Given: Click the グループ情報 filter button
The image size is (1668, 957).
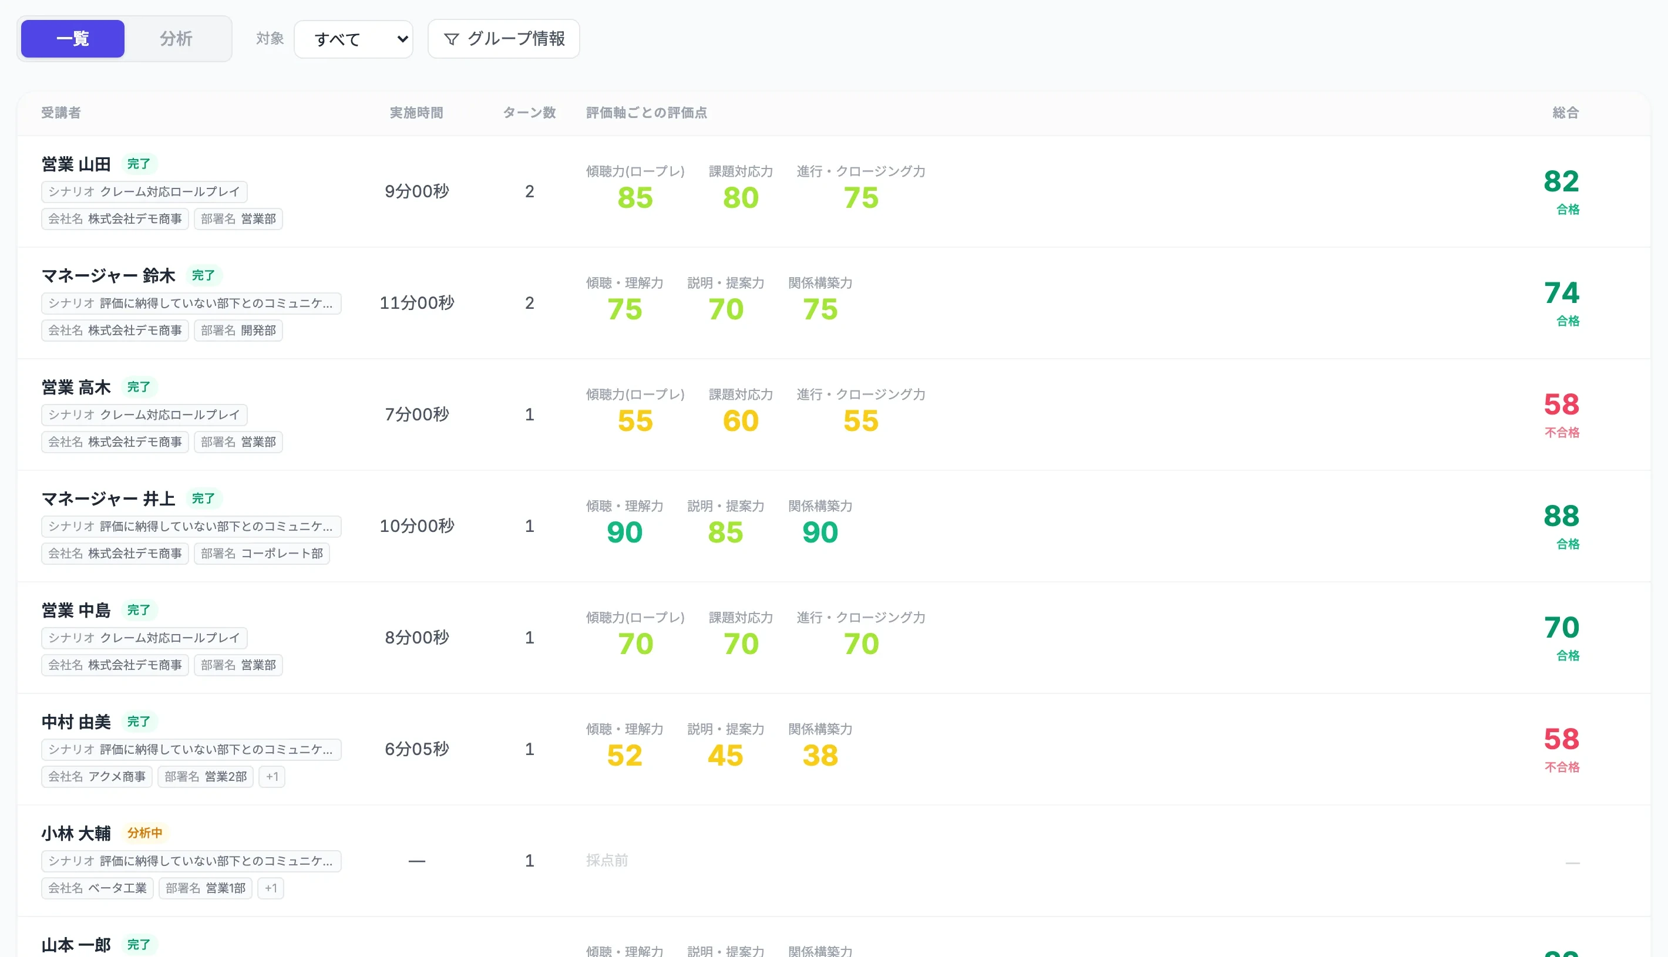Looking at the screenshot, I should [x=503, y=39].
